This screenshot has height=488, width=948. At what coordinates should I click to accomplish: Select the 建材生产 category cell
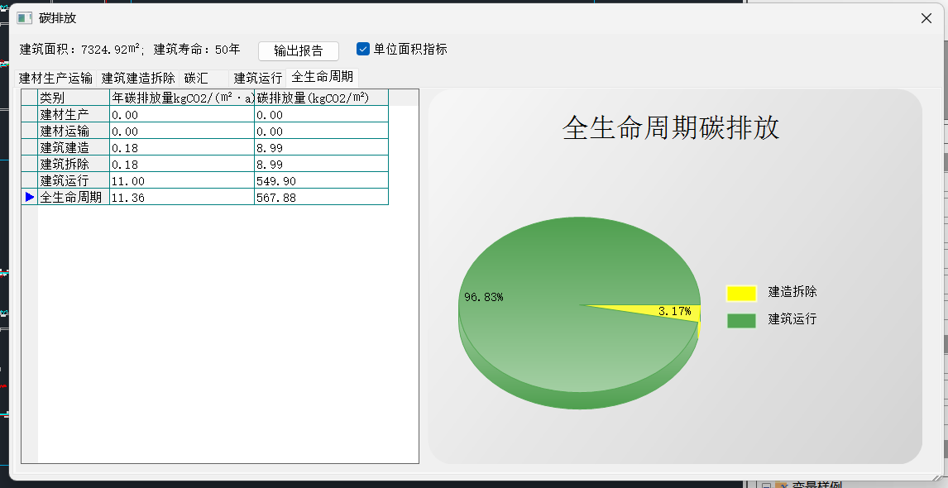point(74,114)
